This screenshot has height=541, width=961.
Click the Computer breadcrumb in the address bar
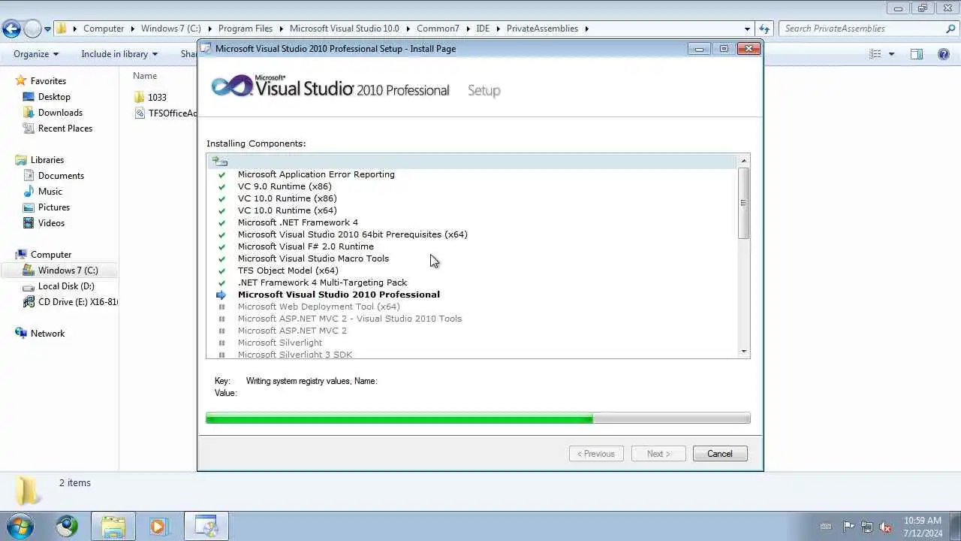[104, 29]
